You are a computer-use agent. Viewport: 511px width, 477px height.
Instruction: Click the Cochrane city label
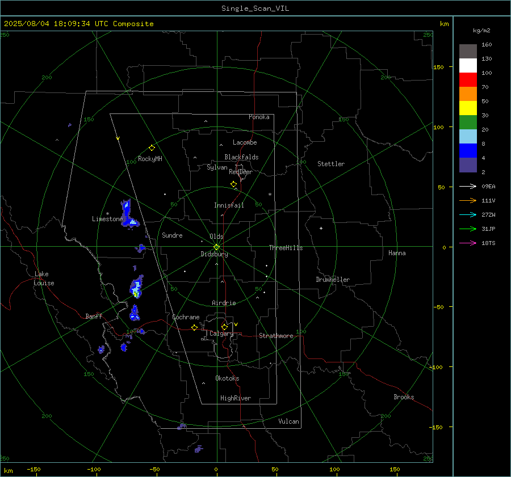[186, 317]
